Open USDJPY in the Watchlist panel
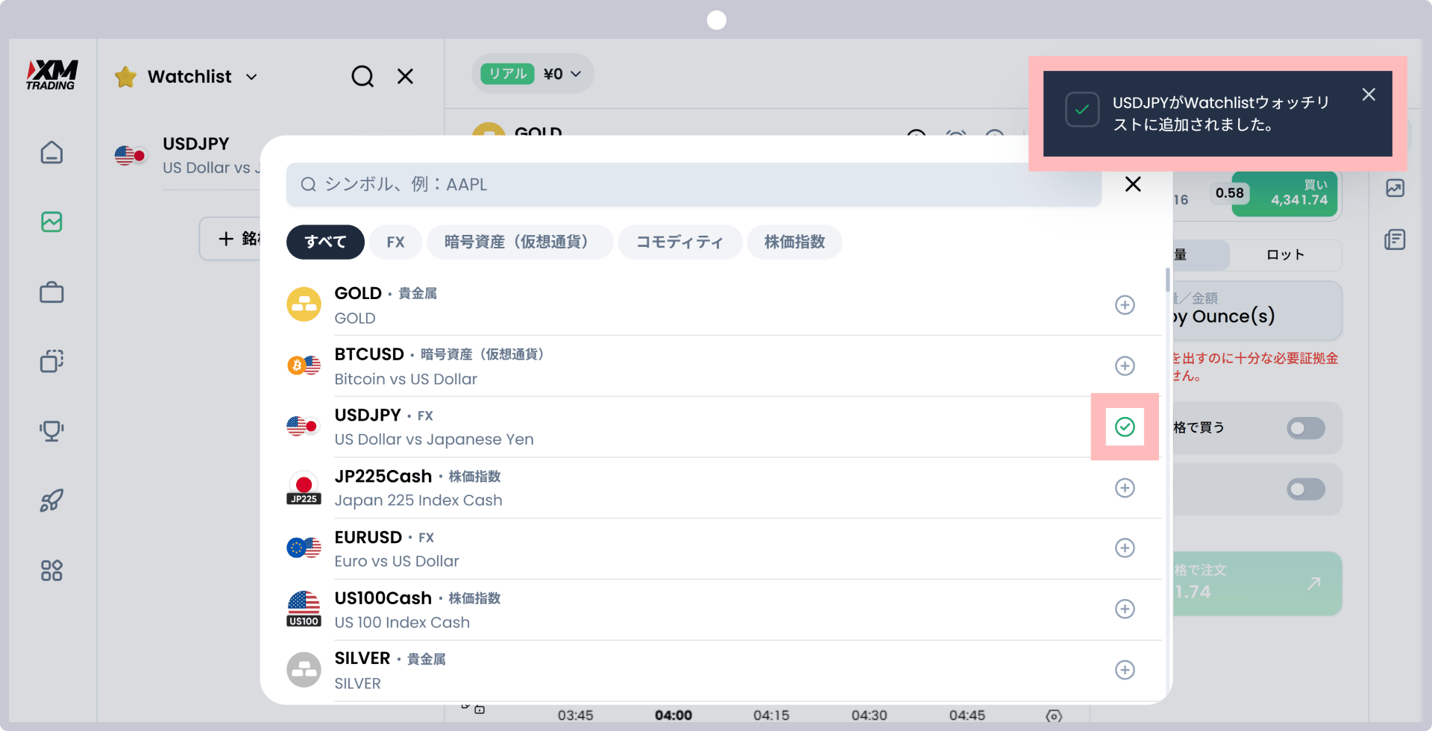Screen dimensions: 1432x731 click(186, 155)
